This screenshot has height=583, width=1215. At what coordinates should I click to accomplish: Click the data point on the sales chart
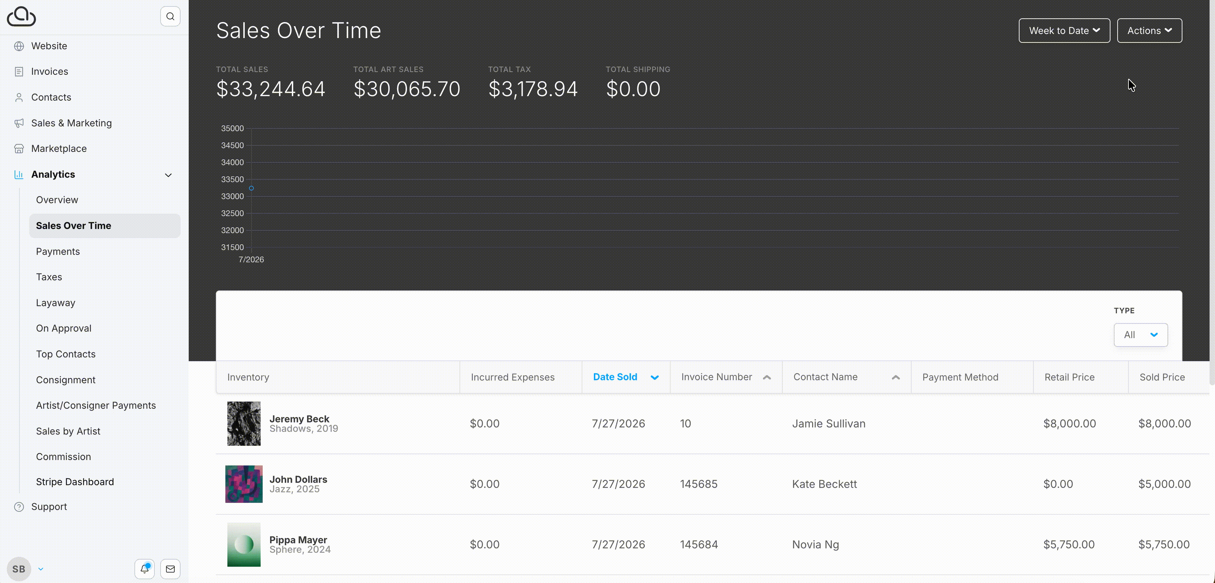coord(251,188)
